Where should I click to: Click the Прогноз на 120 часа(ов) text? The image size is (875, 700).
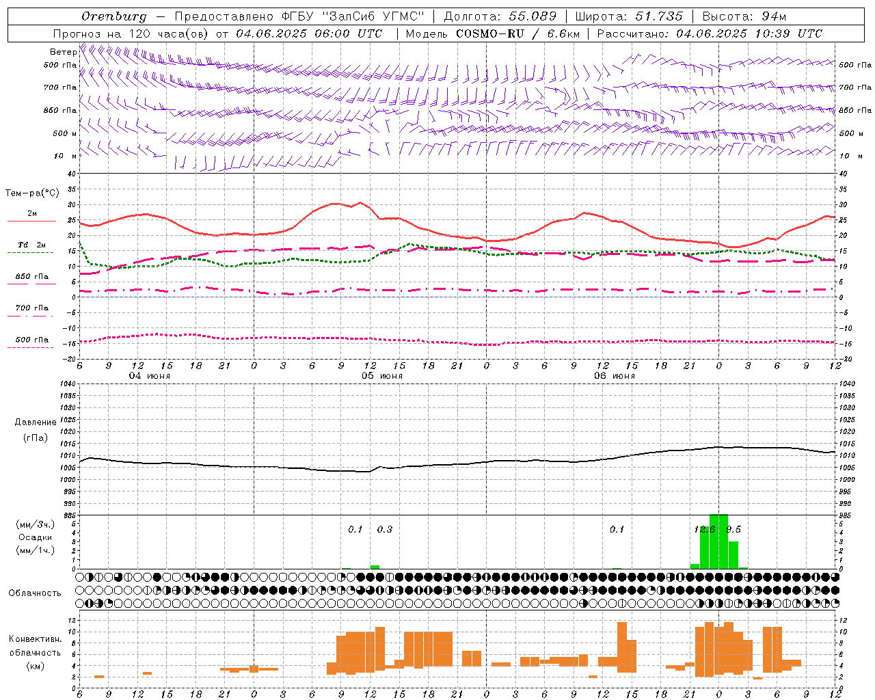[x=131, y=33]
